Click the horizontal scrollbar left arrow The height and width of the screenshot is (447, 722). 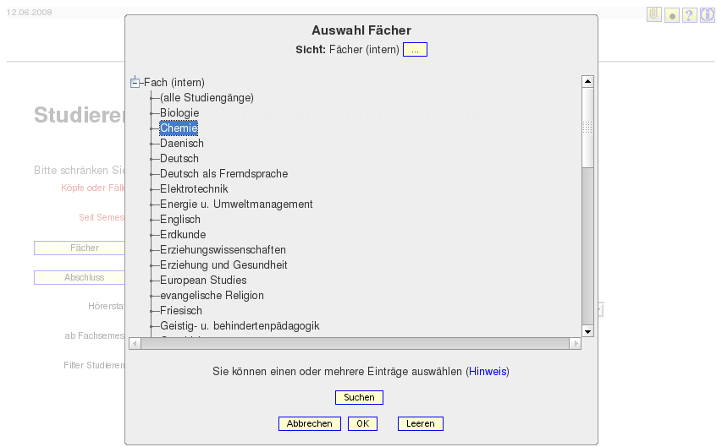(x=135, y=344)
